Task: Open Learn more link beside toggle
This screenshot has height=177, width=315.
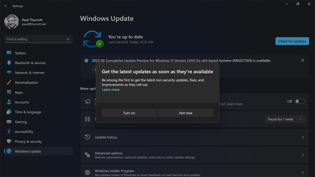Action: [234, 104]
